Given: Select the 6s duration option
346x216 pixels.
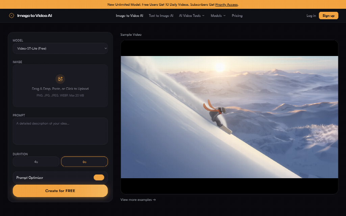Looking at the screenshot, I should point(84,162).
